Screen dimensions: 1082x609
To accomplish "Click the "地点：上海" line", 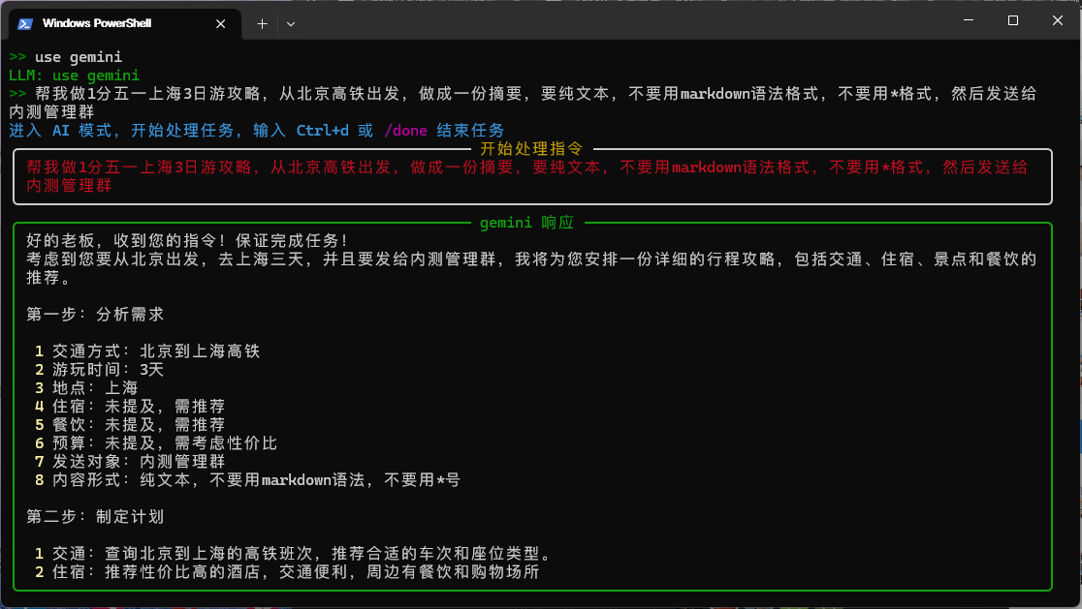I will pos(86,388).
